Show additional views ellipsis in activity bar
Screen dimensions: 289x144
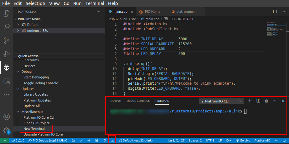pyautogui.click(x=7, y=95)
